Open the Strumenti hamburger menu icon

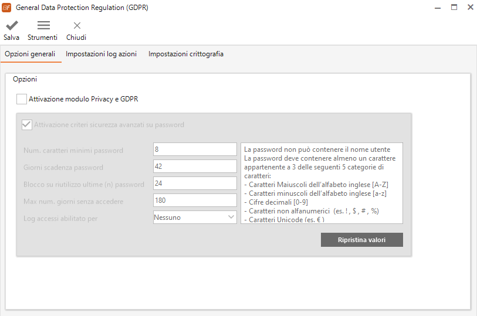pyautogui.click(x=43, y=26)
